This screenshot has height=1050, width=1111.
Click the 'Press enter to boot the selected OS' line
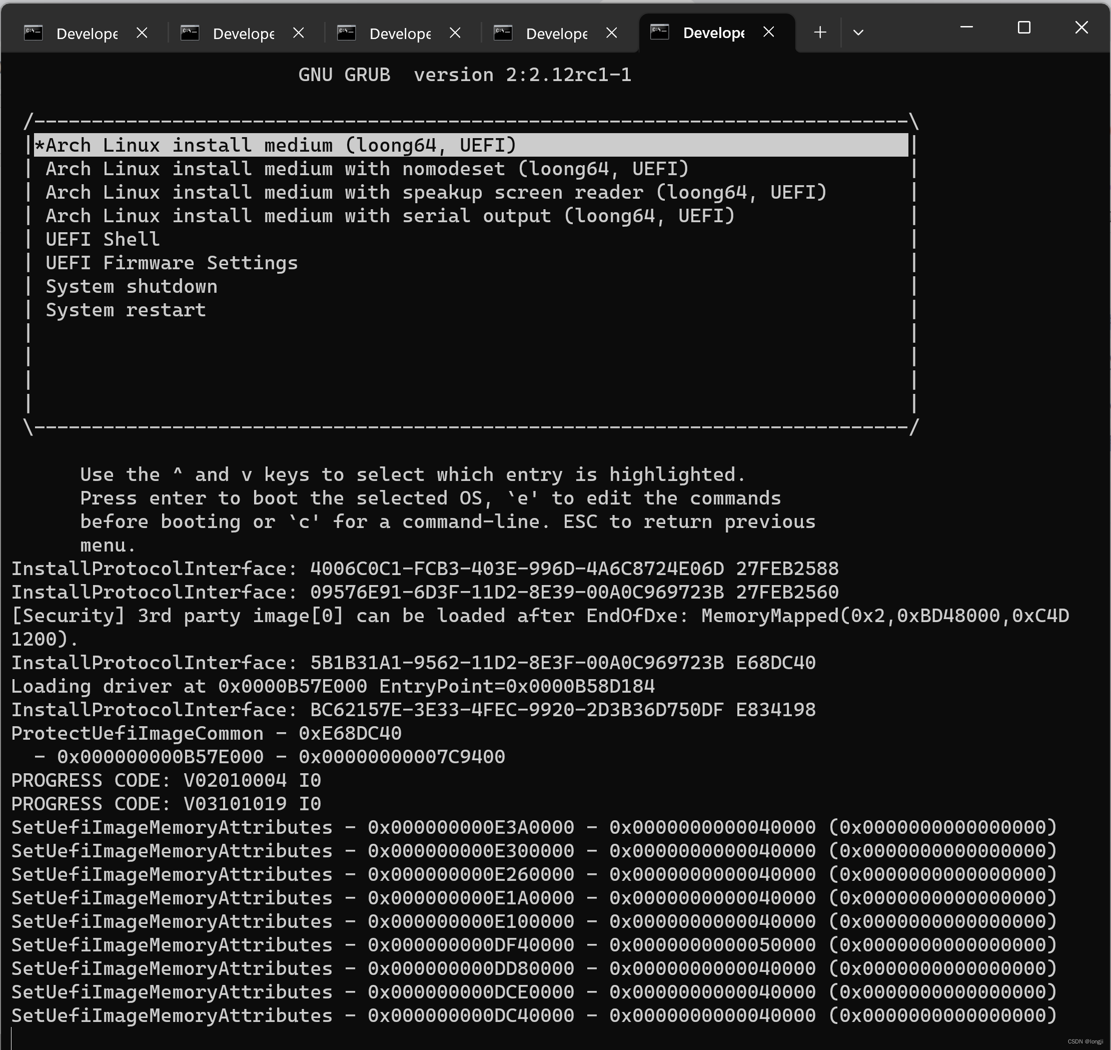tap(431, 498)
